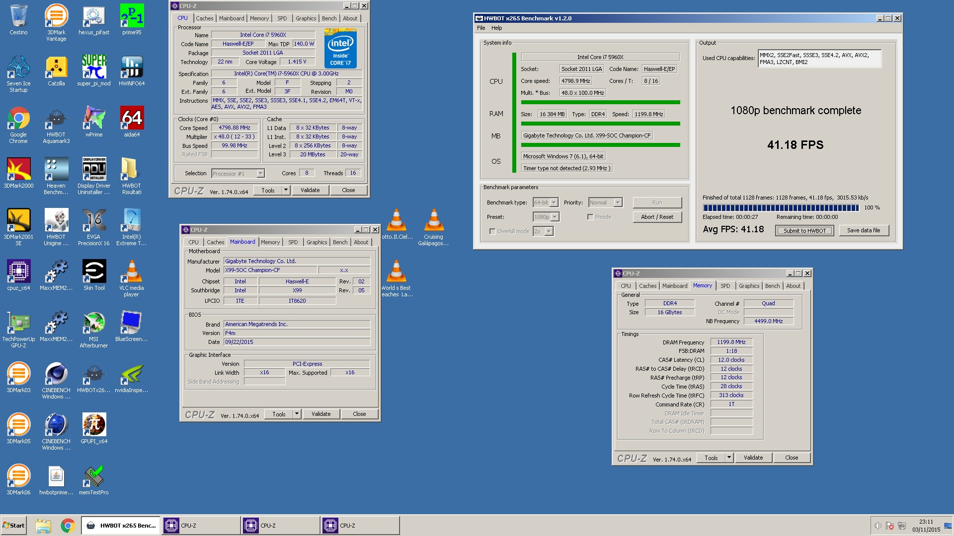The width and height of the screenshot is (954, 536).
Task: Open super_pi_mod desktop icon
Action: 94,70
